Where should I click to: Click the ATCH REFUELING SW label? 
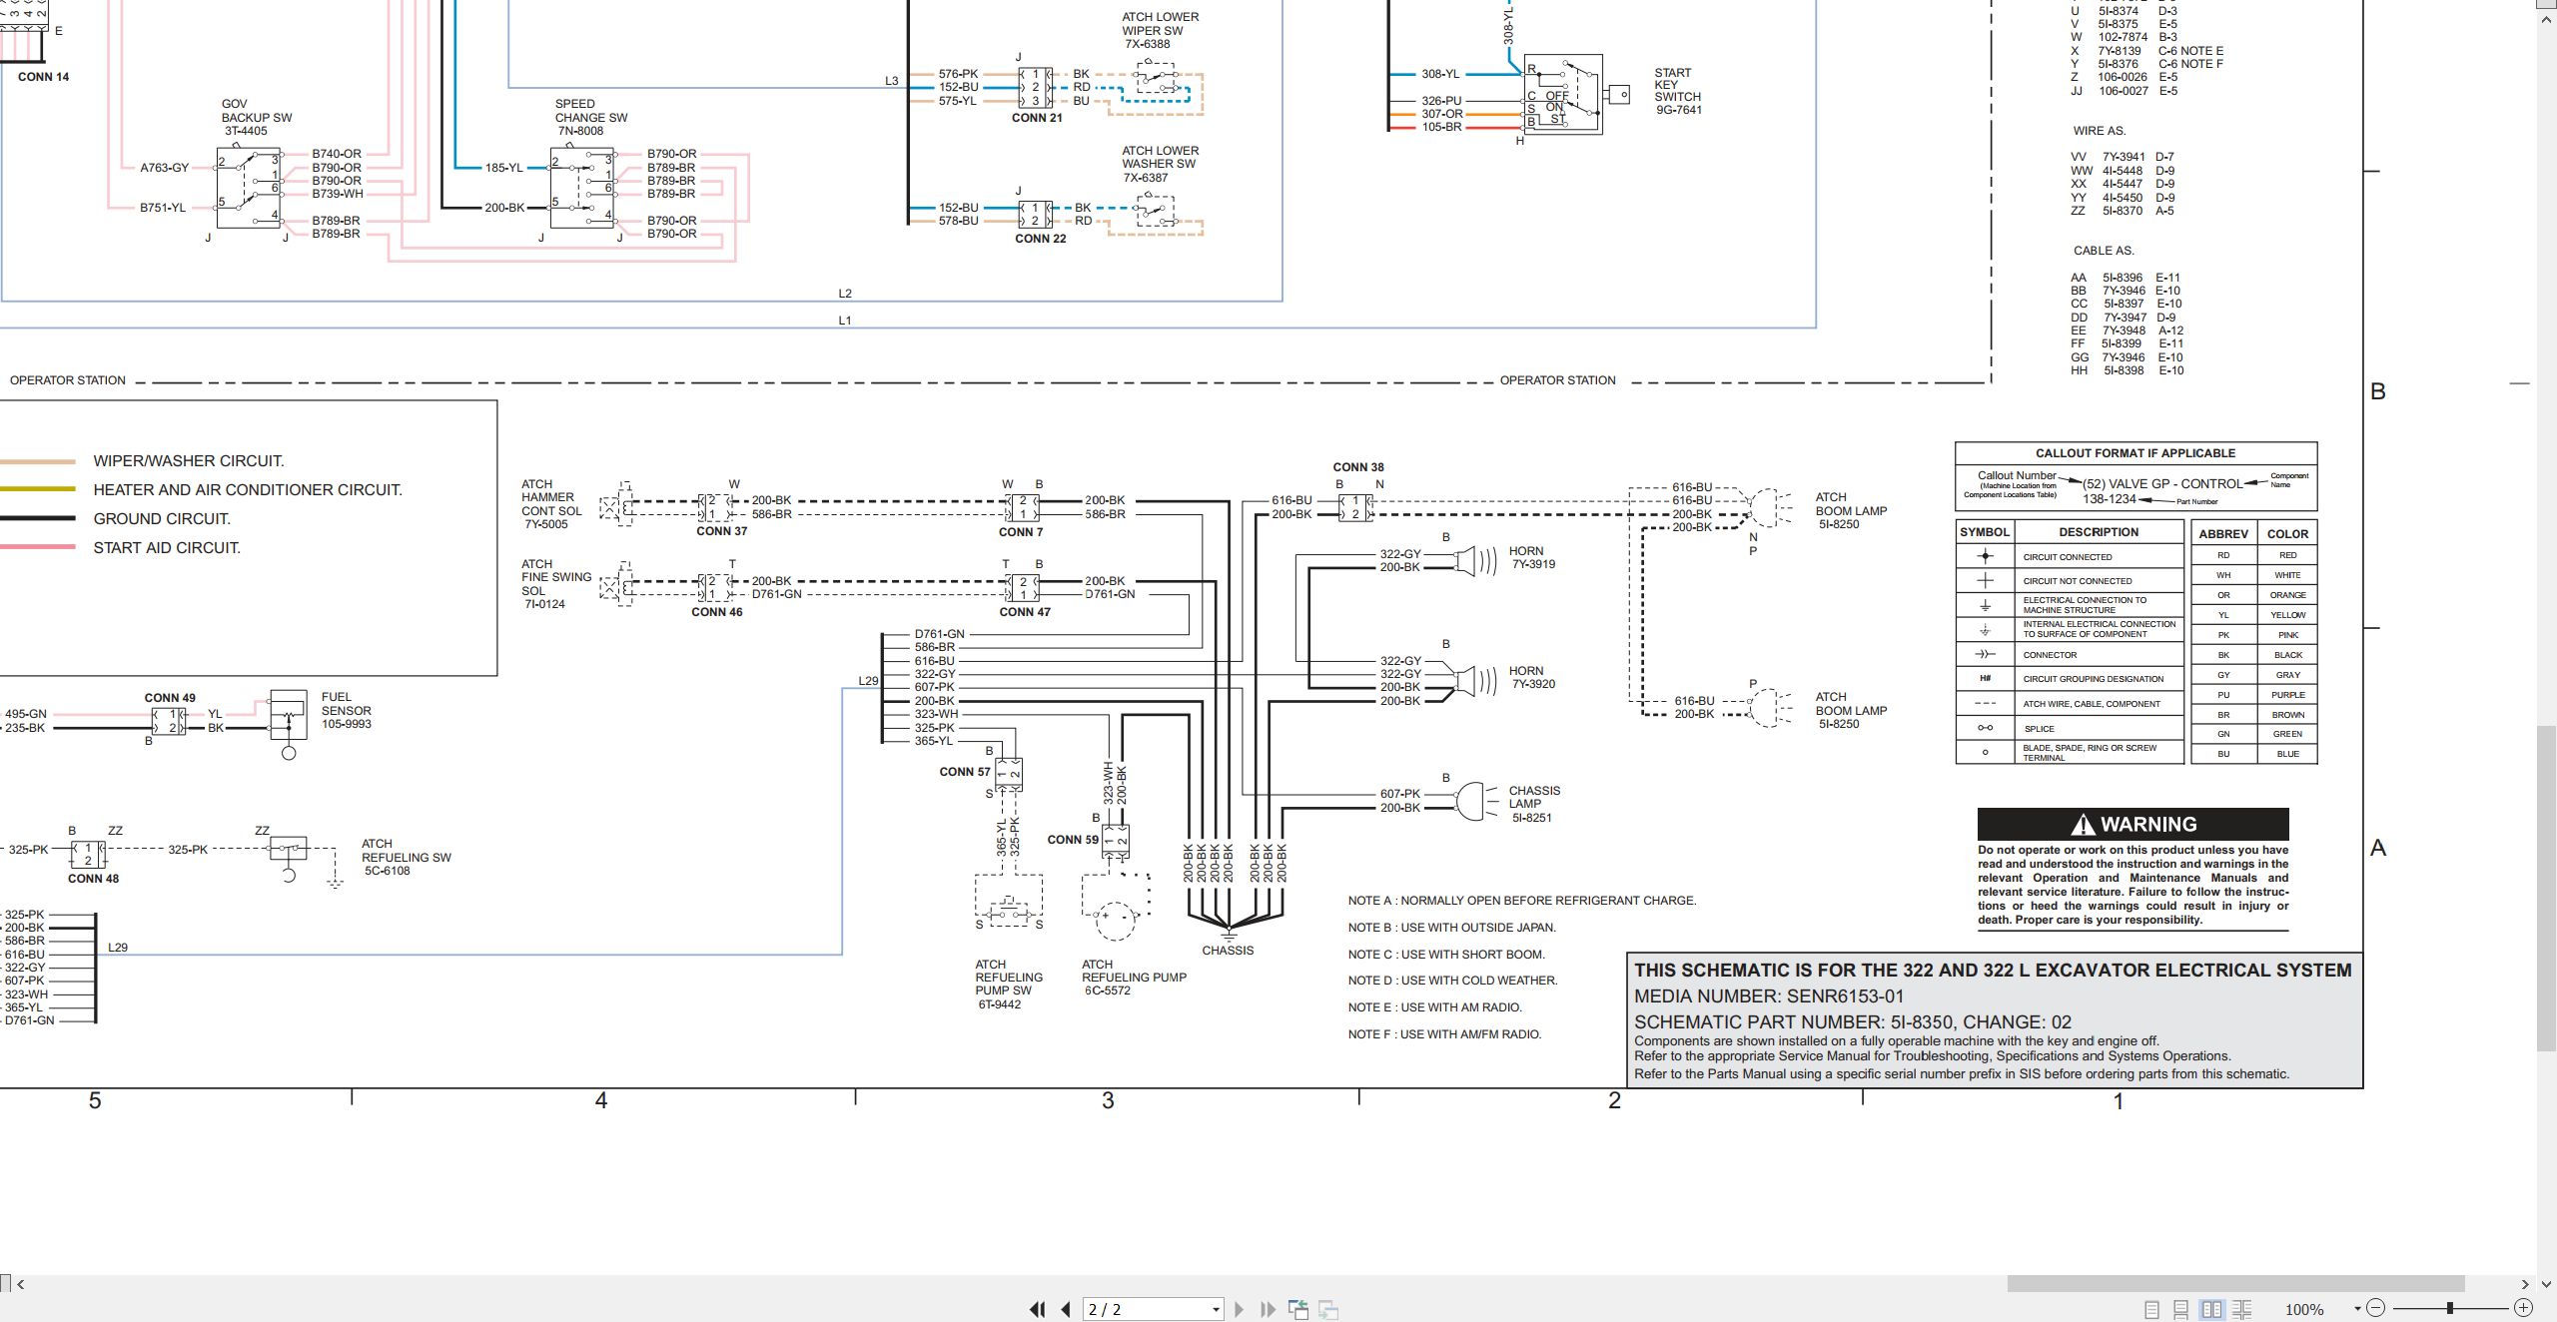[x=407, y=857]
